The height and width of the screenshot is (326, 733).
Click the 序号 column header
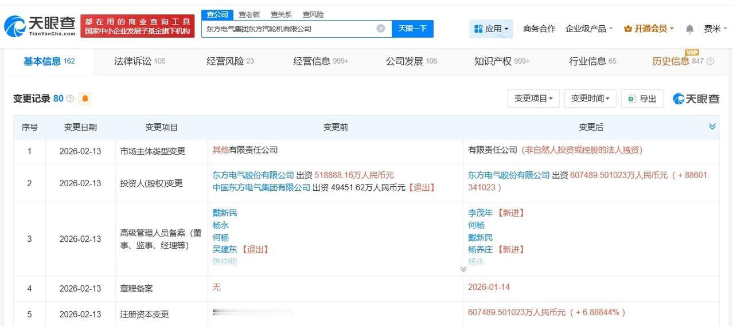coord(30,127)
